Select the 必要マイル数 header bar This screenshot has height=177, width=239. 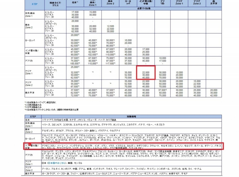[144, 8]
